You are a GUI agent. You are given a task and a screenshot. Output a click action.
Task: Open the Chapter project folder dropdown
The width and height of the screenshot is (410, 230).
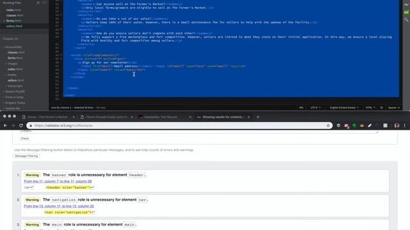click(12, 39)
